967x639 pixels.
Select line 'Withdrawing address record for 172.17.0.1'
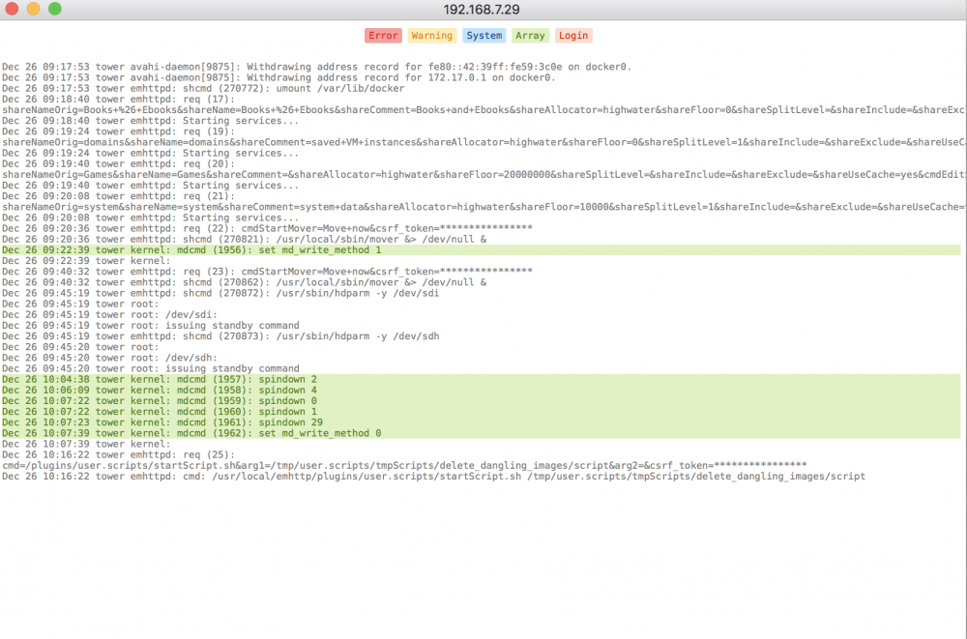pos(278,77)
